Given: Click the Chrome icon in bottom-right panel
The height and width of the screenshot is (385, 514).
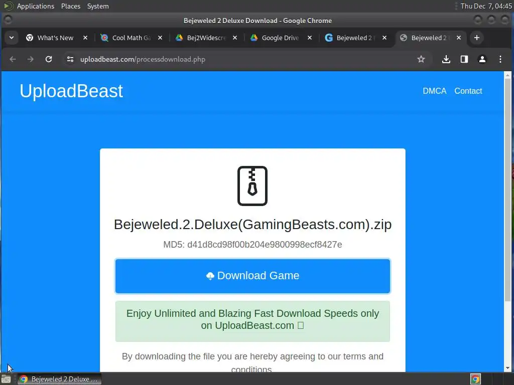Looking at the screenshot, I should (x=475, y=379).
